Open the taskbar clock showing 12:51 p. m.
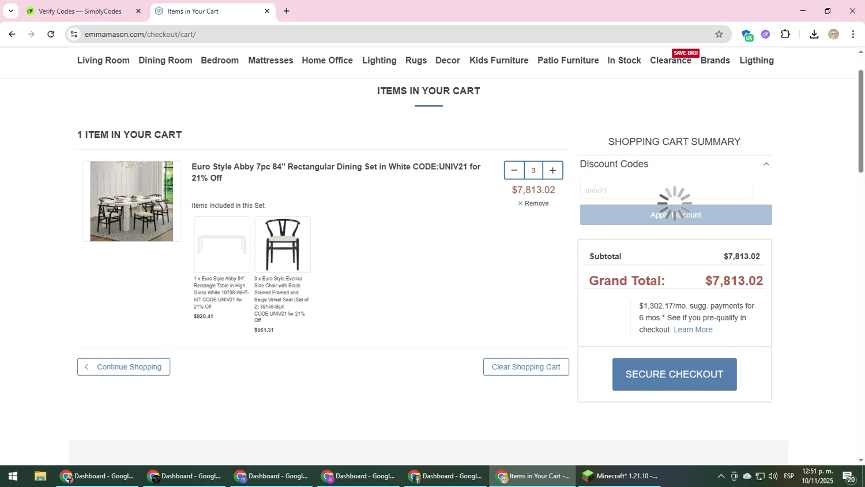The width and height of the screenshot is (865, 487). tap(818, 476)
